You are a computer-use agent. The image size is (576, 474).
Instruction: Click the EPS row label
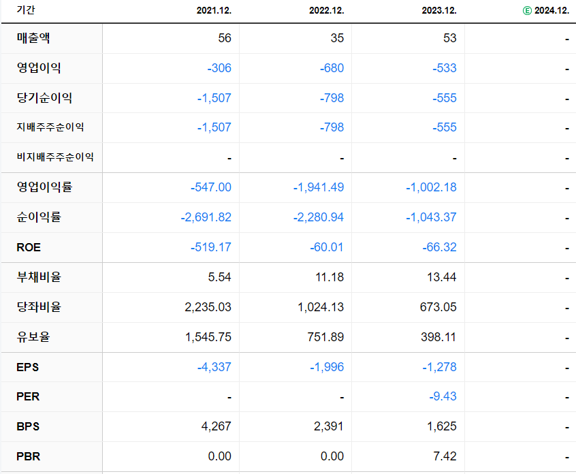[27, 367]
